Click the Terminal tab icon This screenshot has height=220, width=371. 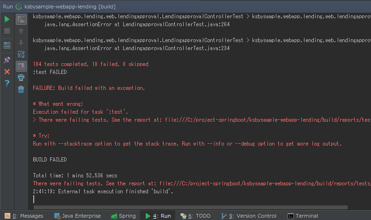(290, 216)
